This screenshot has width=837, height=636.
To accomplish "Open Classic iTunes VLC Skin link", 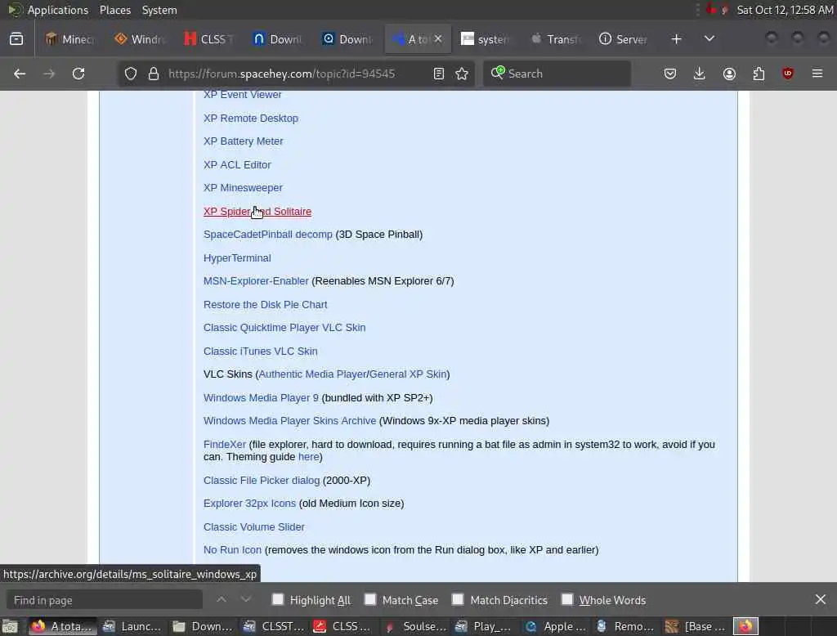I will (261, 352).
